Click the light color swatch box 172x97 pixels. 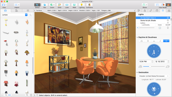pyautogui.click(x=160, y=28)
